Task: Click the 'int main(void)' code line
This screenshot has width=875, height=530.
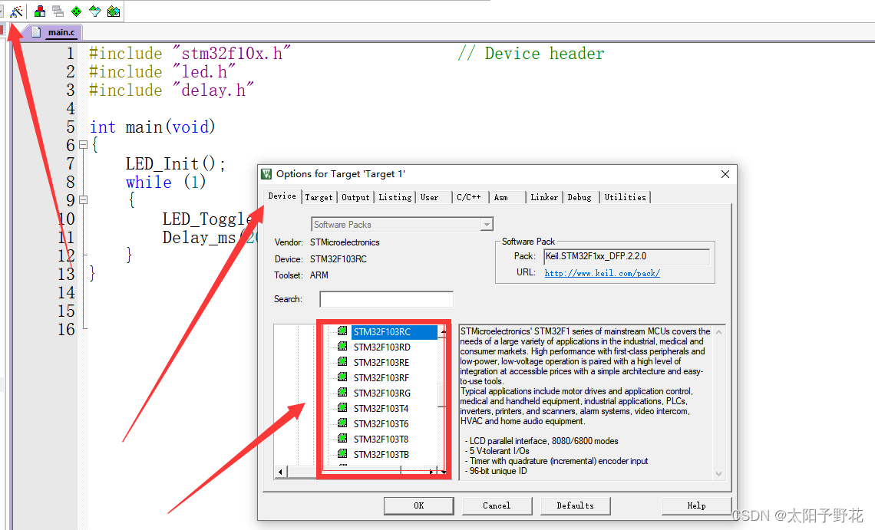Action: 152,127
